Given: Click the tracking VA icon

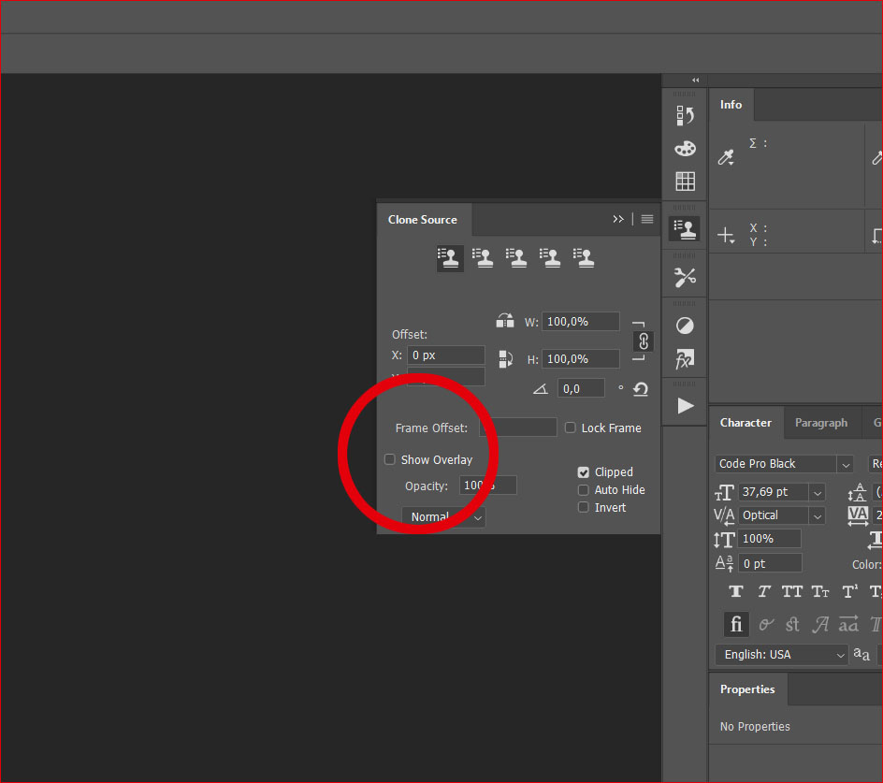Looking at the screenshot, I should [859, 515].
